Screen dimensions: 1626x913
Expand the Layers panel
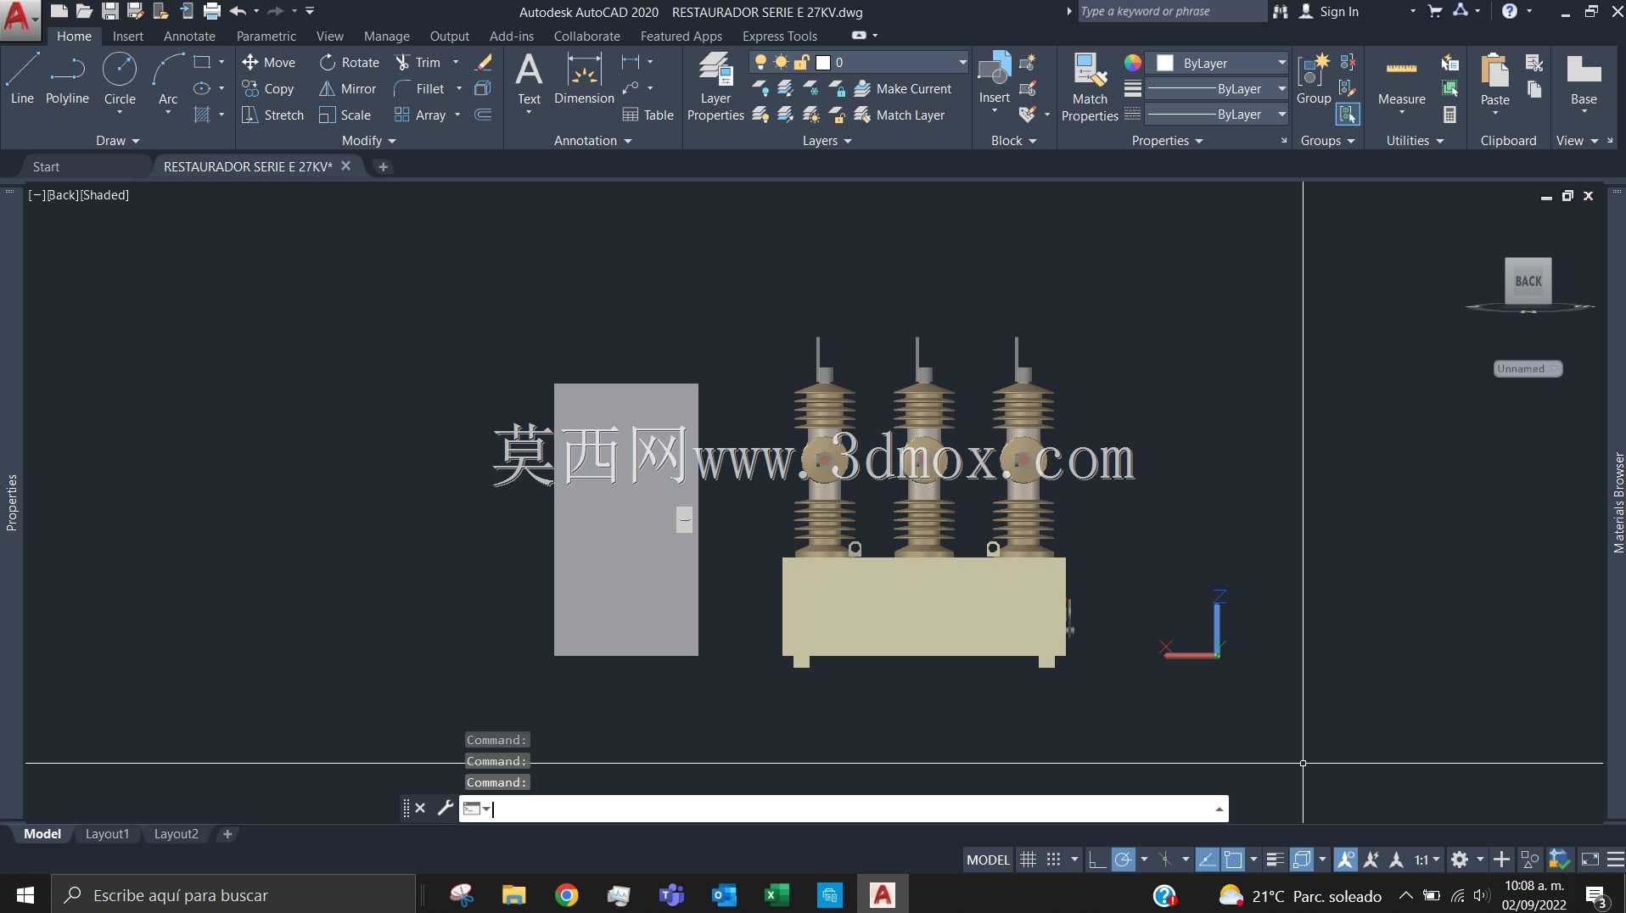coord(827,141)
